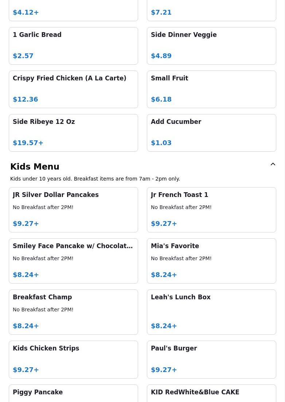Select Side Dinner Veggie menu item
285x402 pixels.
click(211, 46)
